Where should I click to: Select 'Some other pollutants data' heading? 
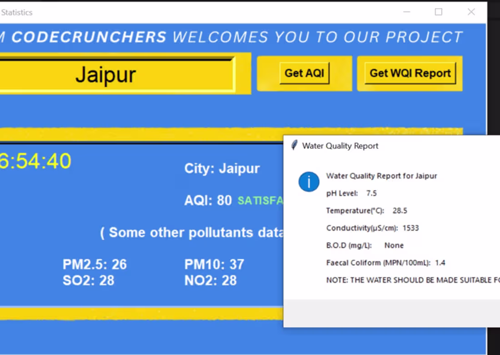[192, 233]
